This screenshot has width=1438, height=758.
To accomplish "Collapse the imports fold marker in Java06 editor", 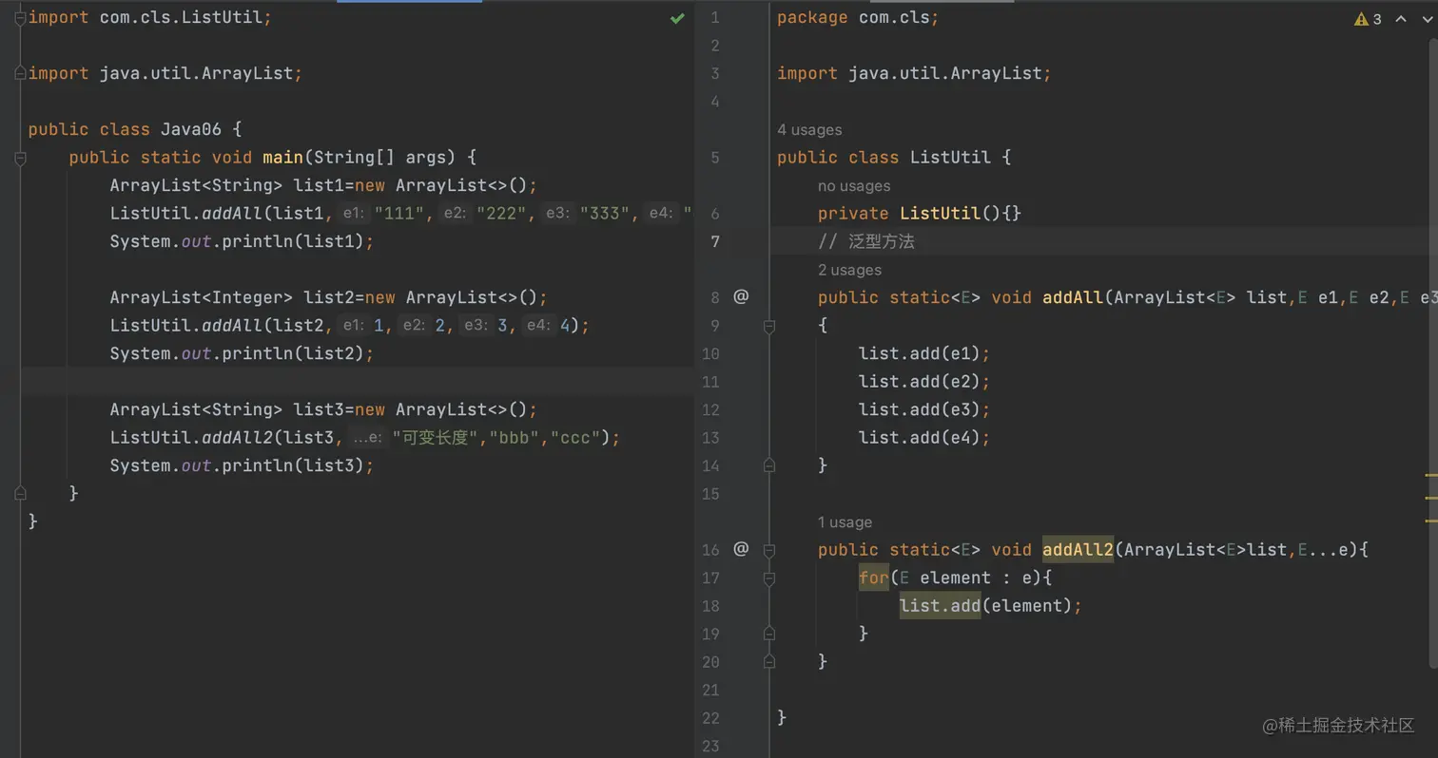I will (x=20, y=18).
